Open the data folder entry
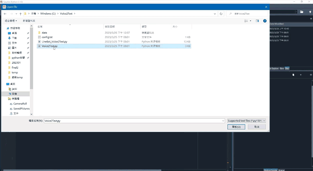Image resolution: width=313 pixels, height=171 pixels. tap(45, 32)
